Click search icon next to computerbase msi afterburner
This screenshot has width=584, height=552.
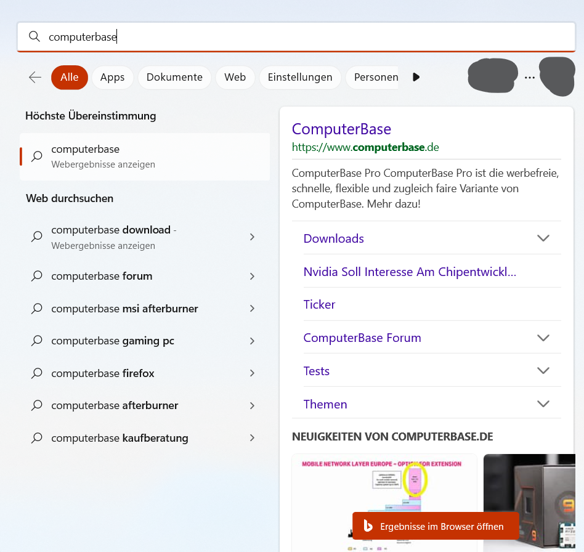36,309
